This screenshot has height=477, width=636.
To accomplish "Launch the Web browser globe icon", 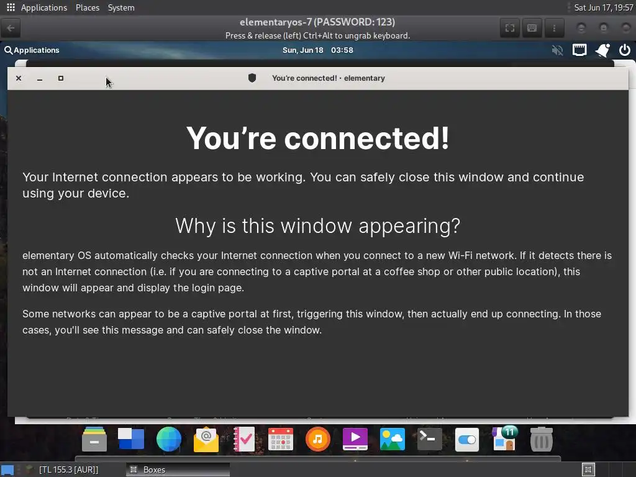I will click(169, 439).
